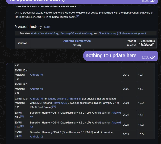Click the 'On 12 December 2024' paragraph text
Image resolution: width=161 pixels, height=144 pixels.
(84, 15)
